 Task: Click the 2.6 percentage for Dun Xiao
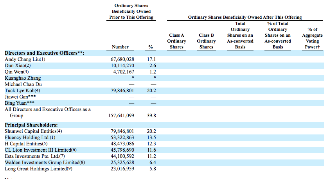153,66
